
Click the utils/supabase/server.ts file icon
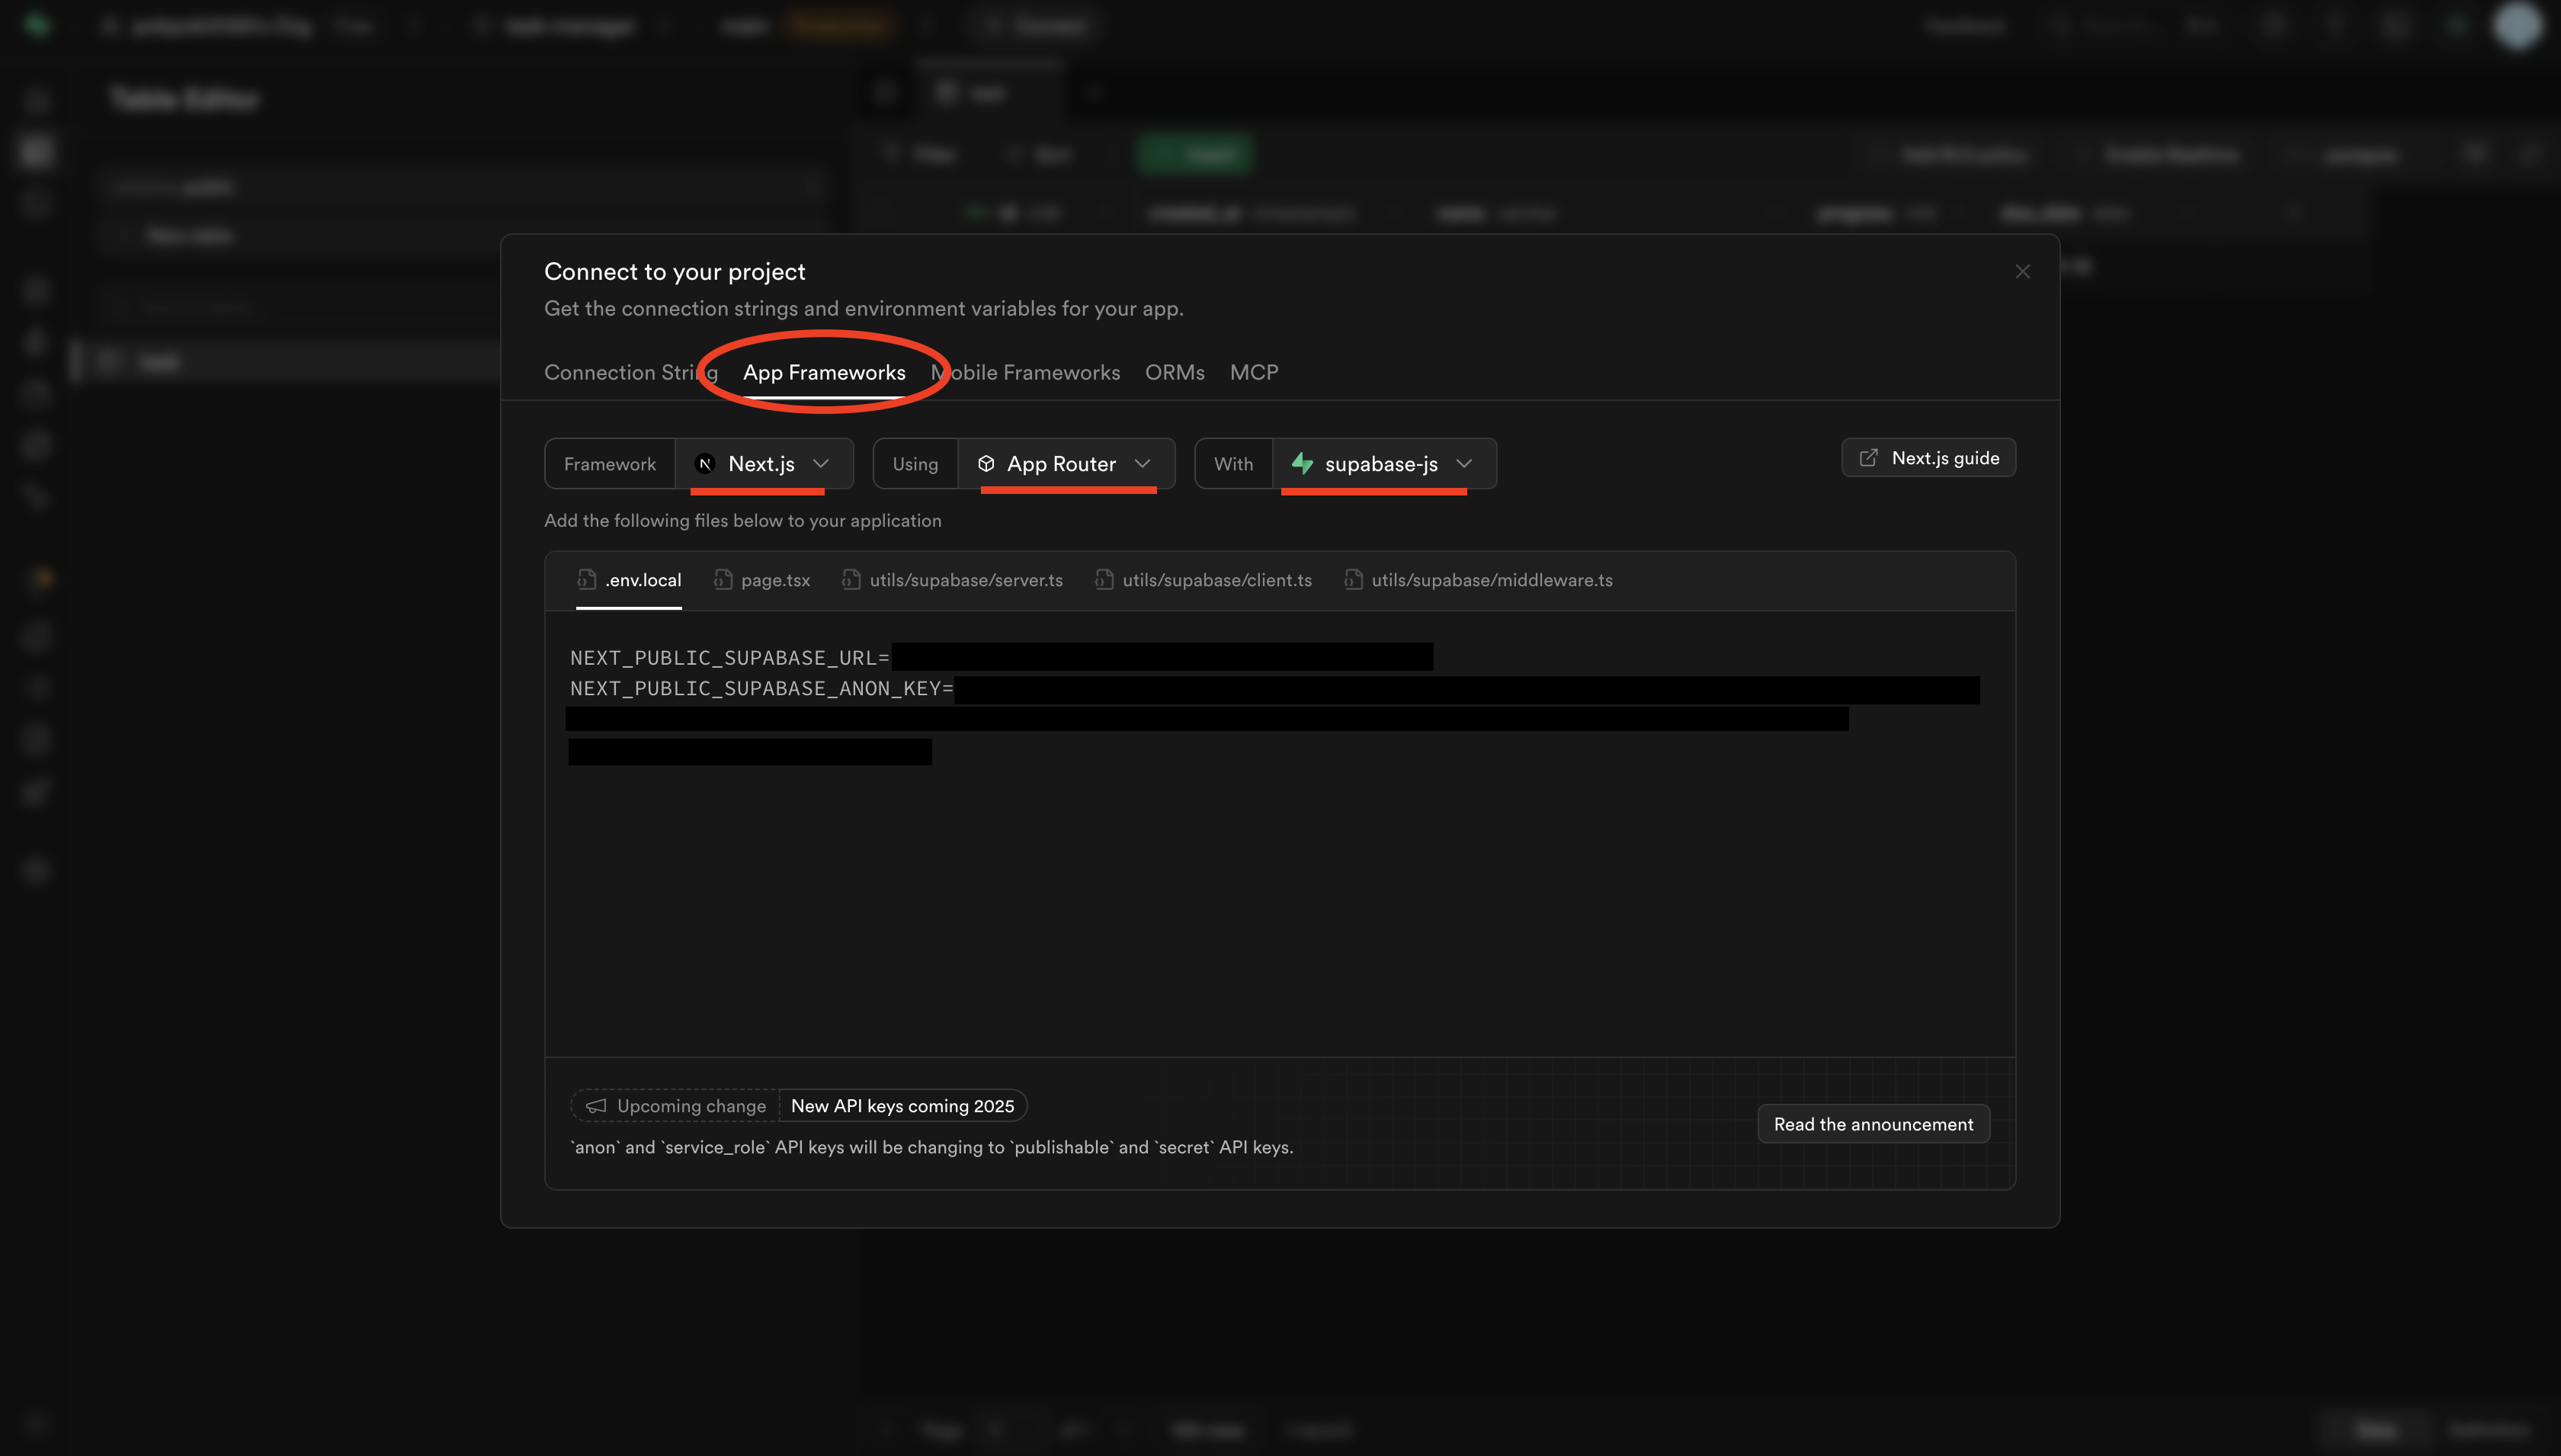pyautogui.click(x=851, y=580)
